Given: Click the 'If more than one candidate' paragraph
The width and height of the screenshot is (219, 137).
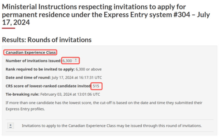Looking at the screenshot, I should pyautogui.click(x=104, y=106).
